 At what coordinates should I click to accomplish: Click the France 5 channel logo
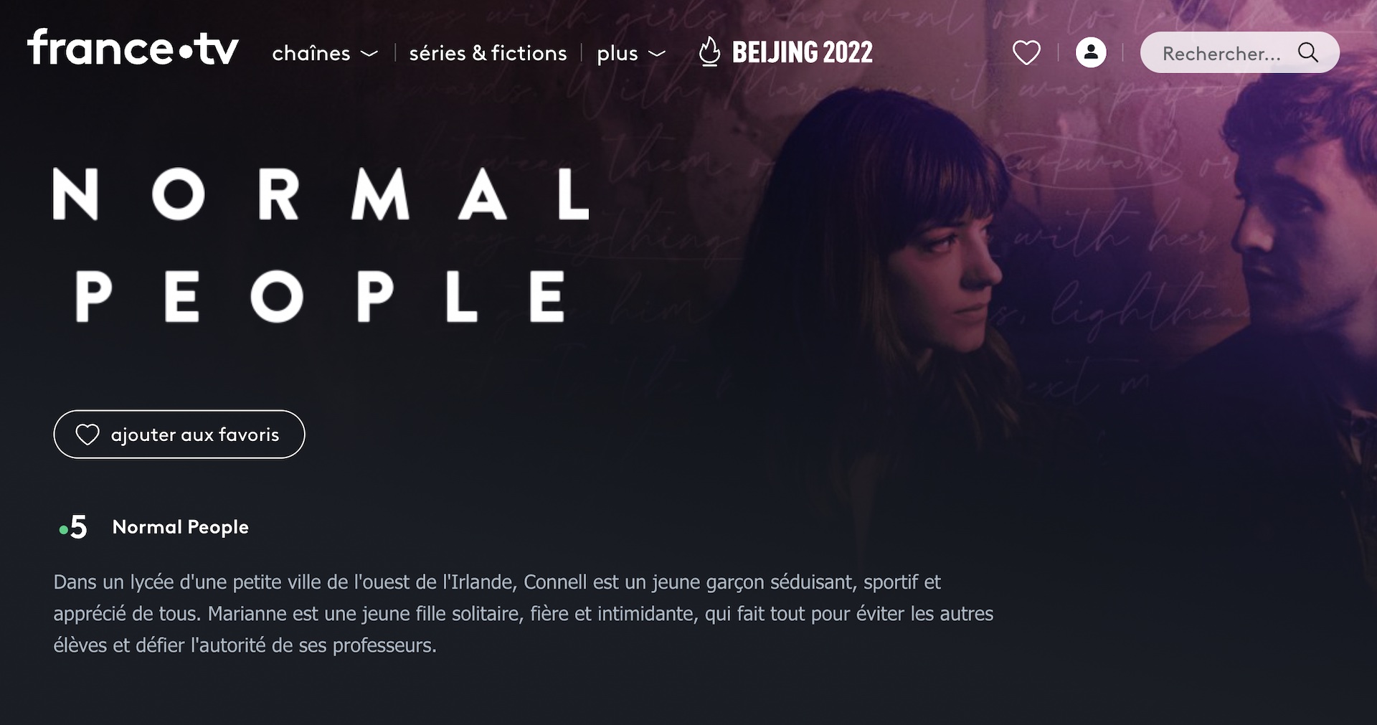(x=73, y=527)
